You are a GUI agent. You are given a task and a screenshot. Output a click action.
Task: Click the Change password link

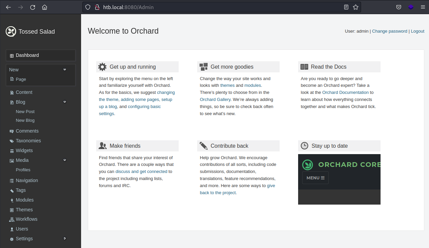390,31
